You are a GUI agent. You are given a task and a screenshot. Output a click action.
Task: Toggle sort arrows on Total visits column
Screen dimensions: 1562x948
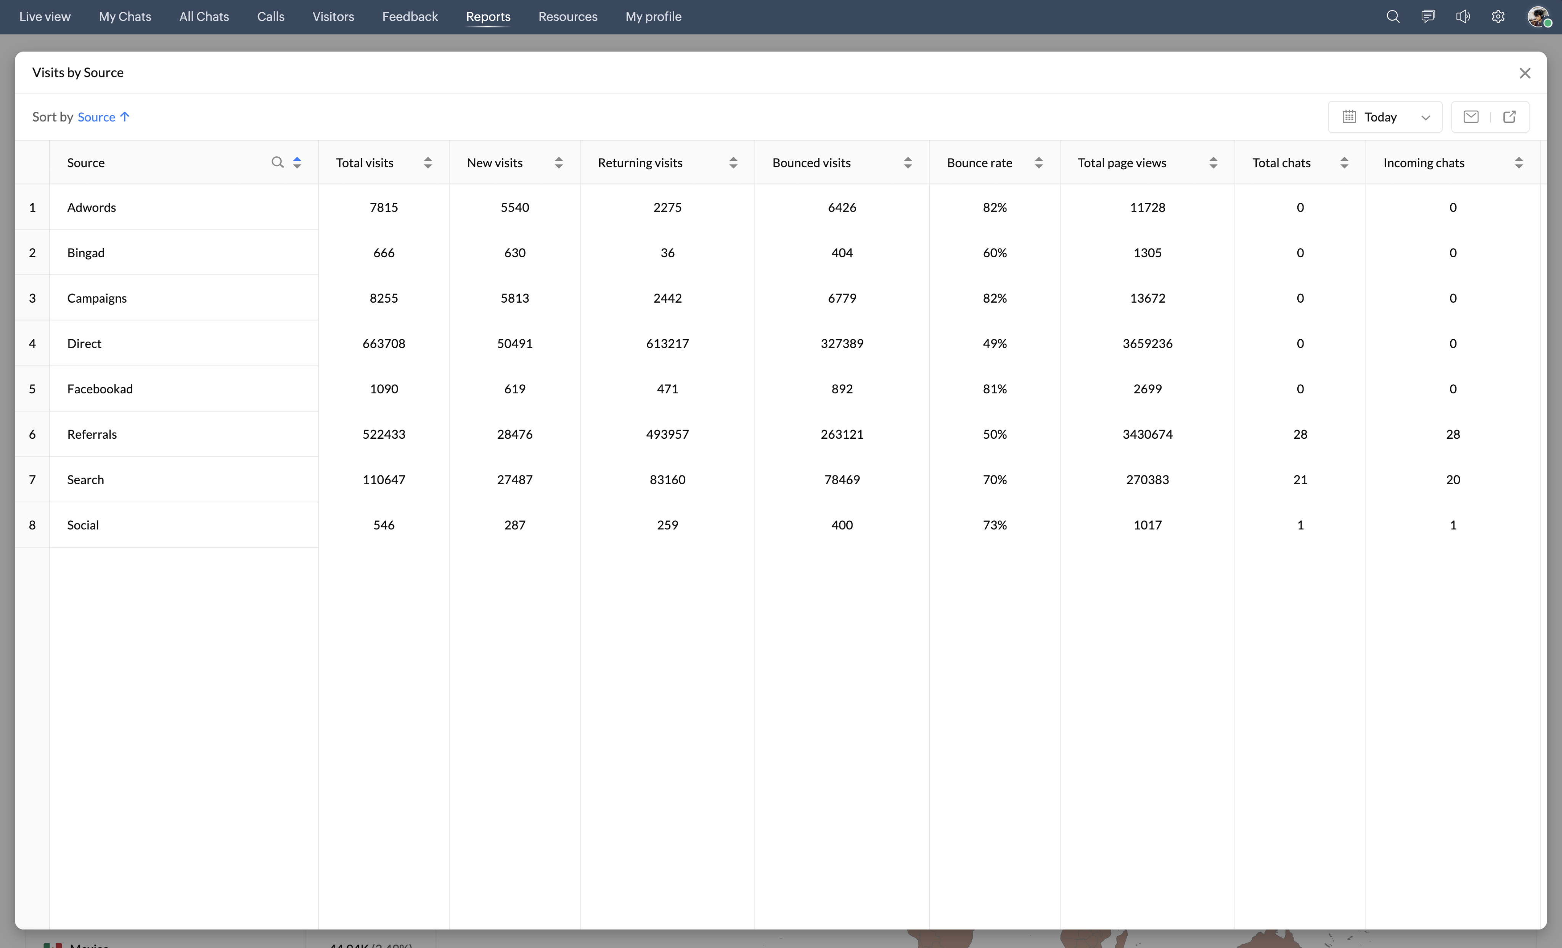click(428, 163)
